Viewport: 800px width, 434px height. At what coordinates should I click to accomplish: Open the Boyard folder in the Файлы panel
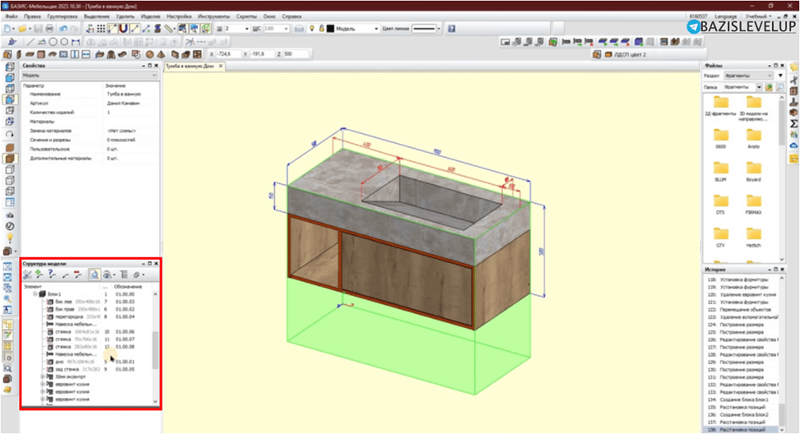point(753,172)
